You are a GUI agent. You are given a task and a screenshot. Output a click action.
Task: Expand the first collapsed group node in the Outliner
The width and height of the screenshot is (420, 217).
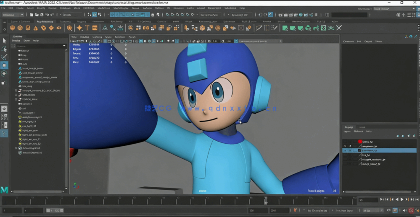pyautogui.click(x=16, y=90)
